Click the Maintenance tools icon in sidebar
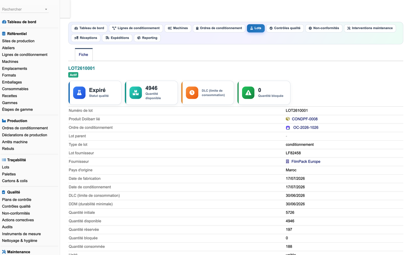 [4, 252]
